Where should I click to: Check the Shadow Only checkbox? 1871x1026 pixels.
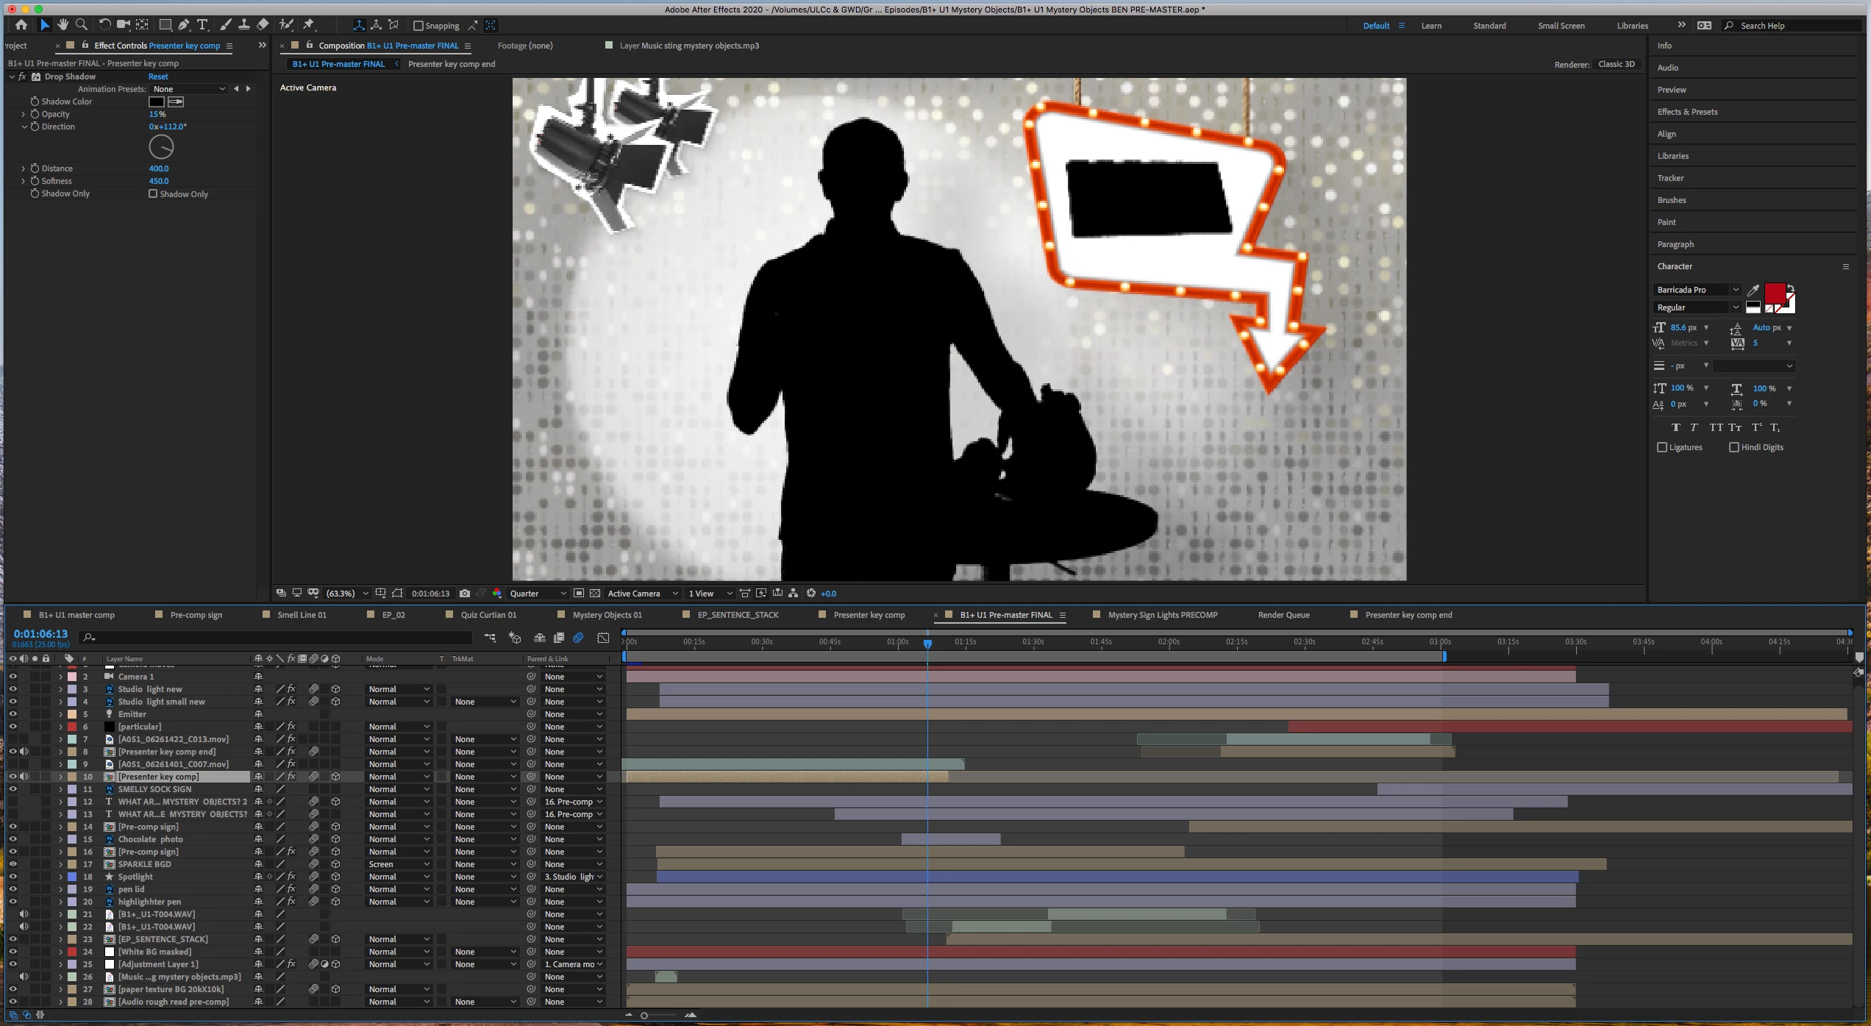[153, 194]
